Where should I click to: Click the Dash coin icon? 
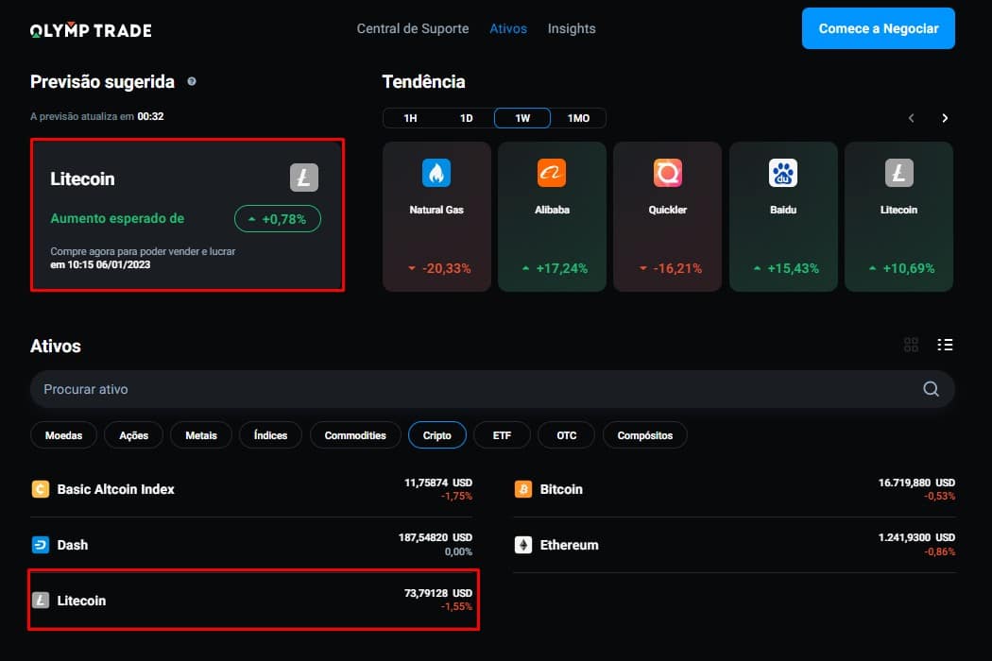[x=41, y=545]
